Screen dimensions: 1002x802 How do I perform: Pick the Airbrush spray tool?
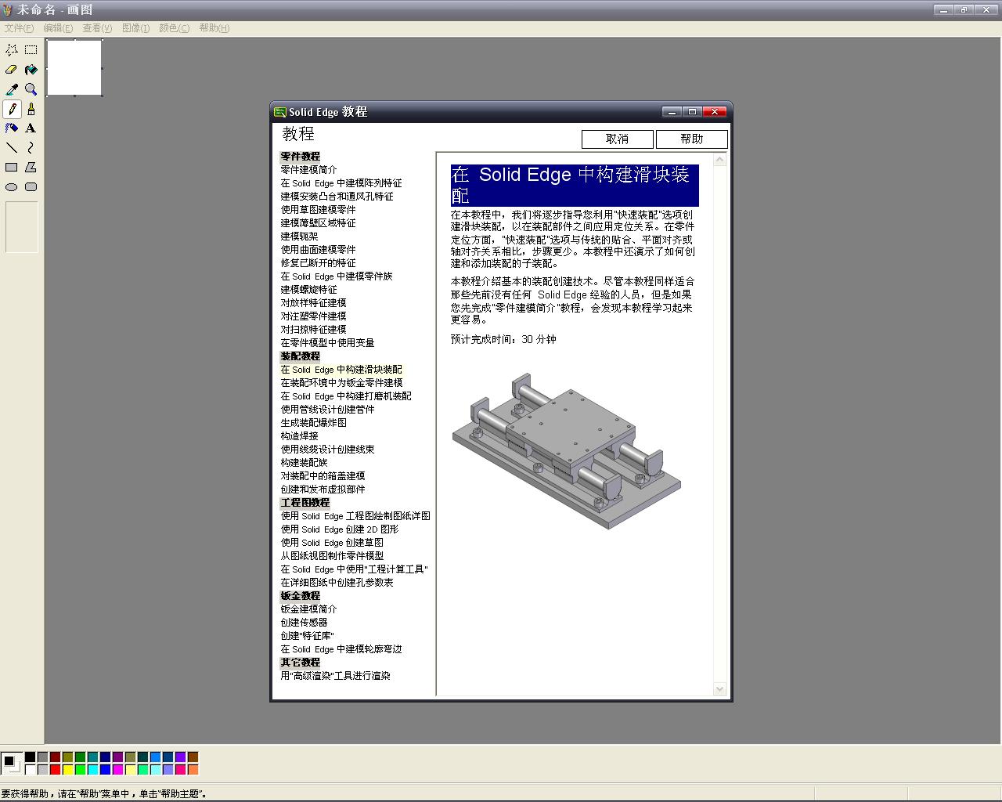tap(12, 128)
